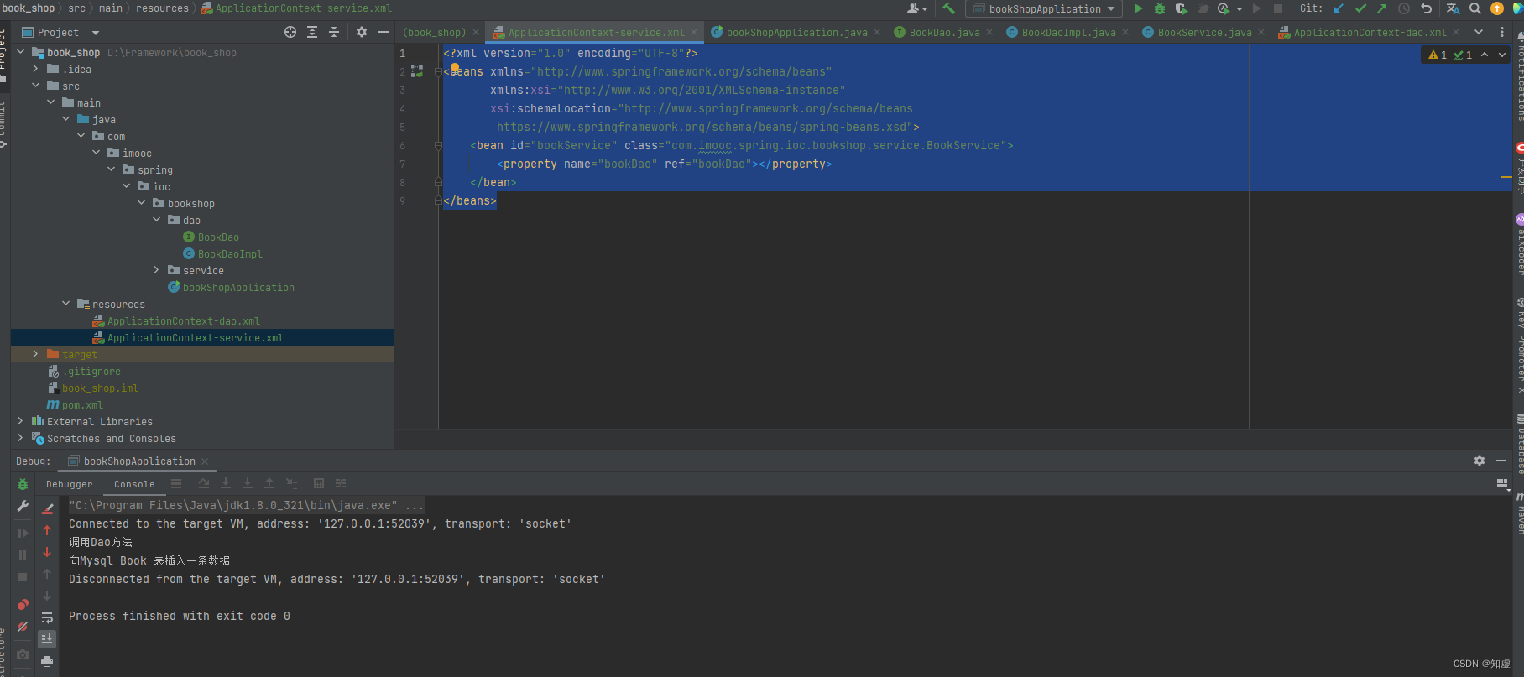View breakpoints red circles icon
The image size is (1524, 677).
pyautogui.click(x=23, y=605)
